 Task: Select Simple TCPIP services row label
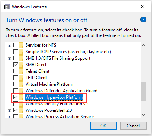[x=68, y=52]
